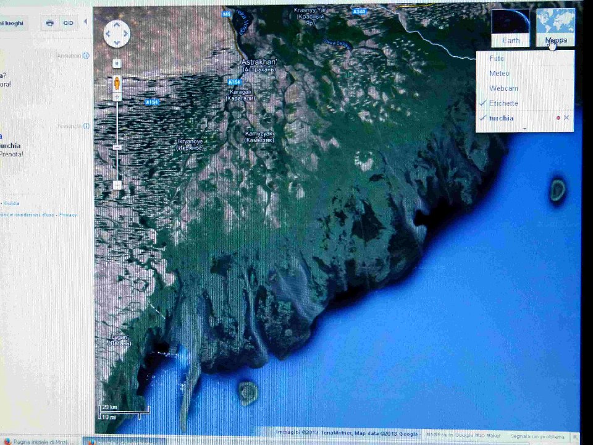
Task: Click the 'Prenota!' text in the left panel
Action: point(11,155)
